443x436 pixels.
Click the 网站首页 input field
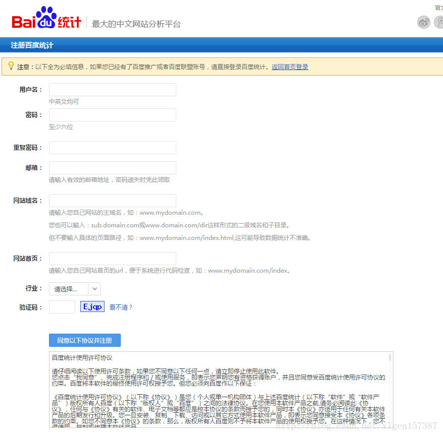click(x=112, y=259)
